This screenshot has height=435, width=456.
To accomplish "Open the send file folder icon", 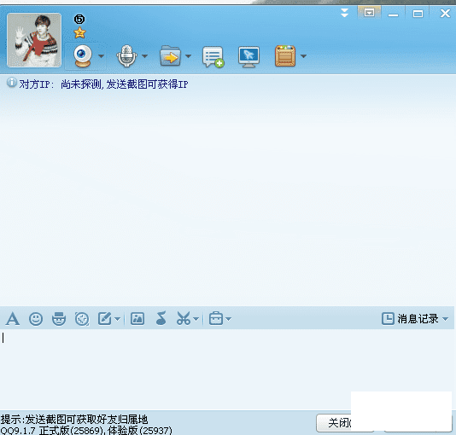I will pyautogui.click(x=171, y=56).
